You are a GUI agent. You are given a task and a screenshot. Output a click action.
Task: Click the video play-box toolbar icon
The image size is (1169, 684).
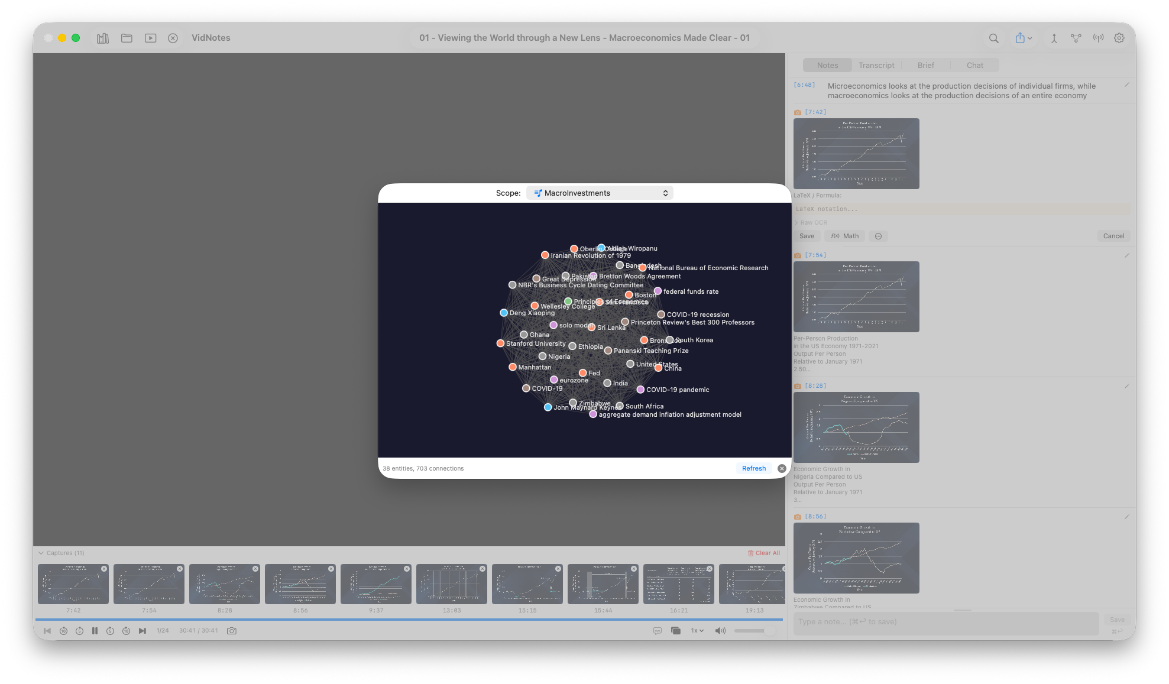151,38
